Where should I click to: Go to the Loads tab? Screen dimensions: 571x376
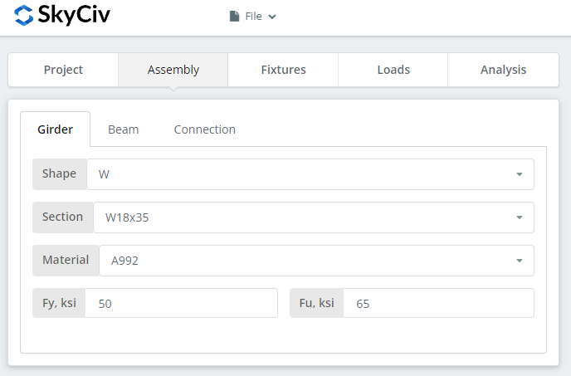point(393,70)
